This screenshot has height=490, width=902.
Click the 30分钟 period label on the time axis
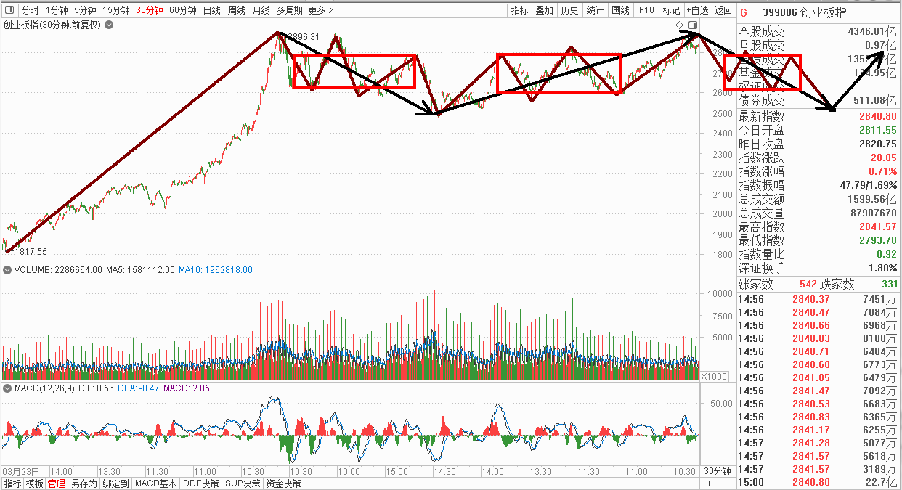coord(716,470)
